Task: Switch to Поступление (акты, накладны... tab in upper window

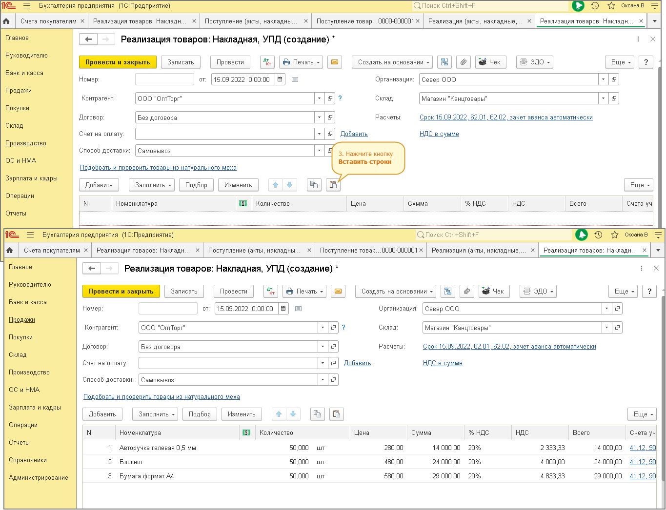Action: pos(251,21)
